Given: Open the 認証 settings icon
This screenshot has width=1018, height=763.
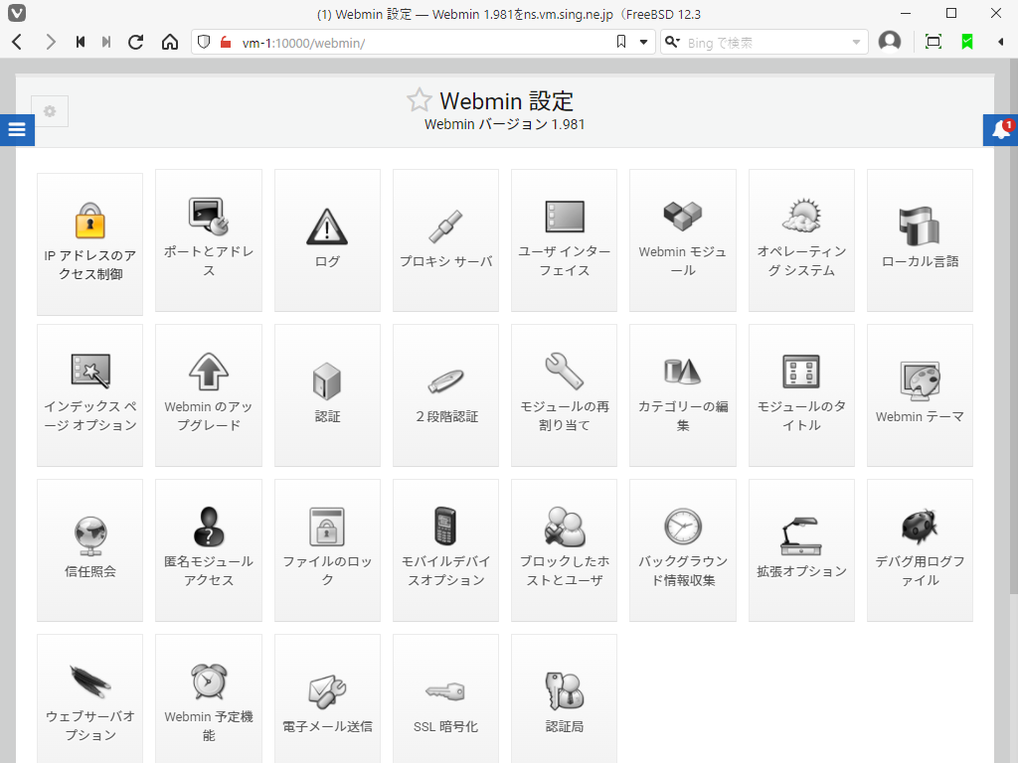Looking at the screenshot, I should [327, 395].
